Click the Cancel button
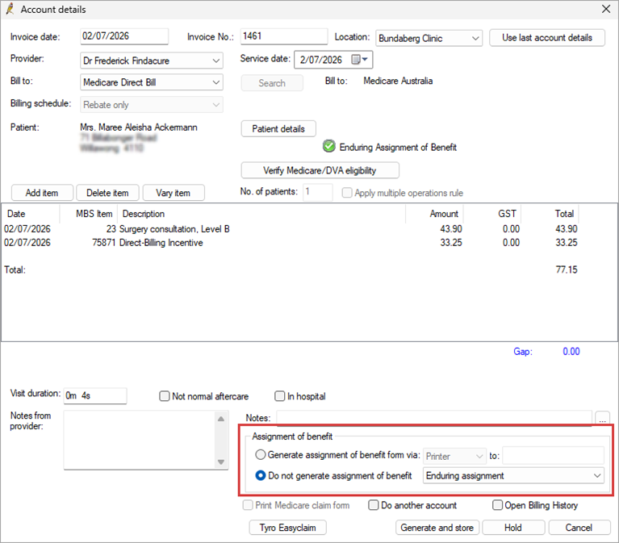 tap(579, 528)
